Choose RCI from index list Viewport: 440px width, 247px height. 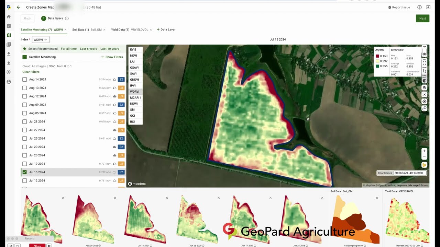(135, 121)
